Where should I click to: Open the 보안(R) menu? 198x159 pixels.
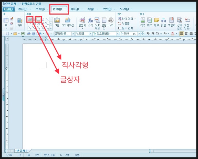click(x=107, y=9)
